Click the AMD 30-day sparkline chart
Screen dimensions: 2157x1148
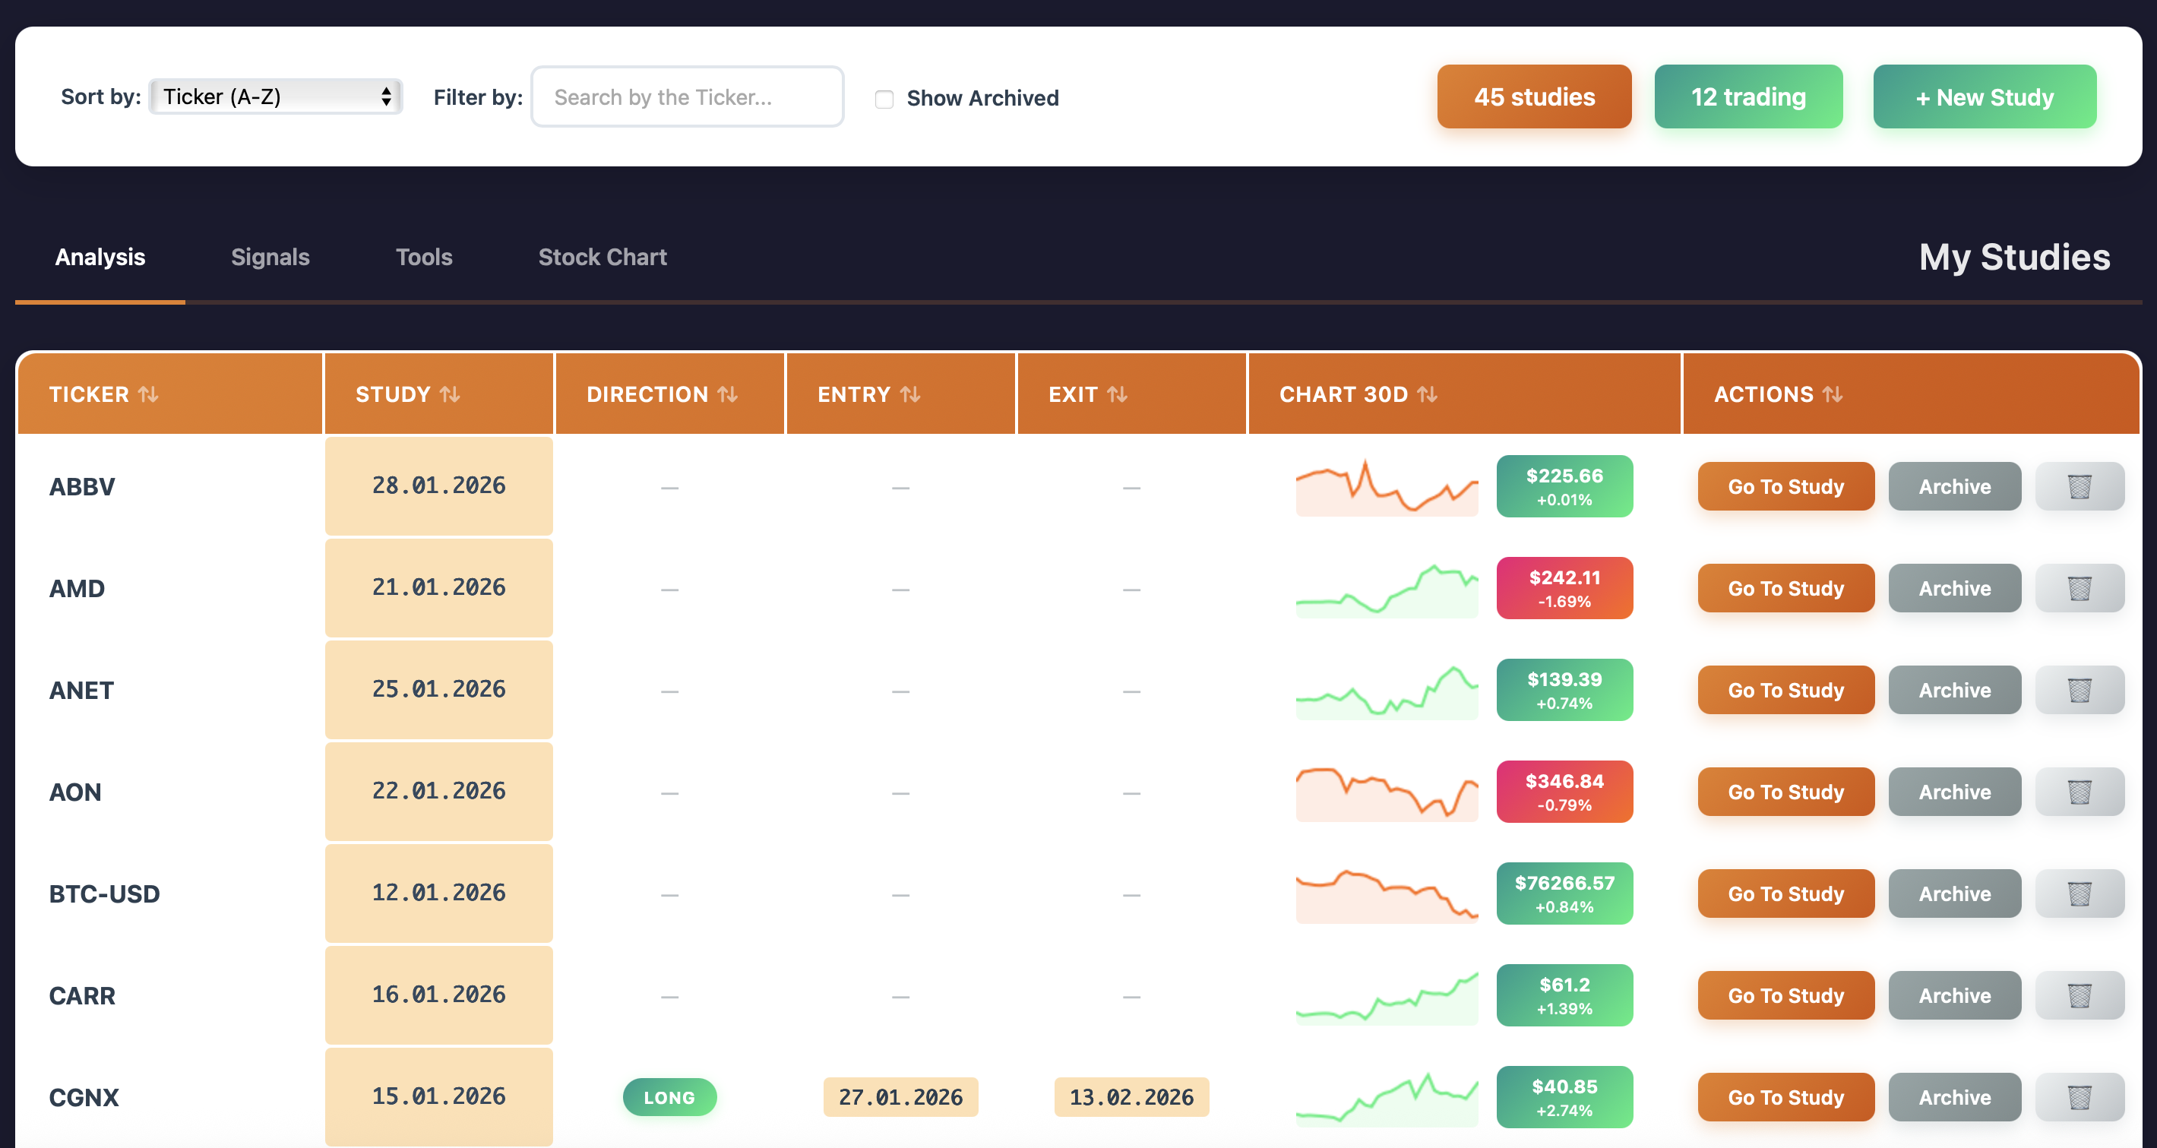pyautogui.click(x=1387, y=588)
